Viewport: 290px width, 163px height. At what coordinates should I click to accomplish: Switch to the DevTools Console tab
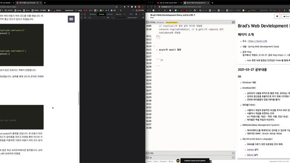[x=101, y=14]
